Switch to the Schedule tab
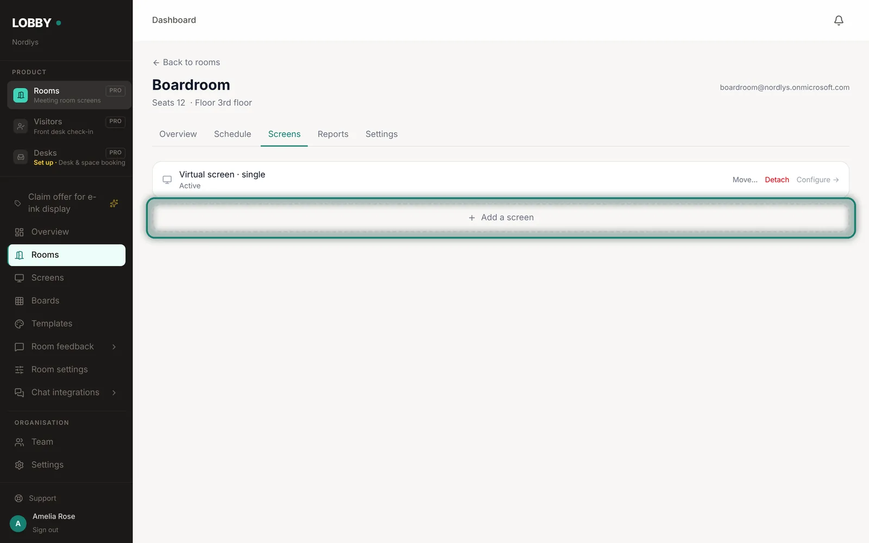 232,134
